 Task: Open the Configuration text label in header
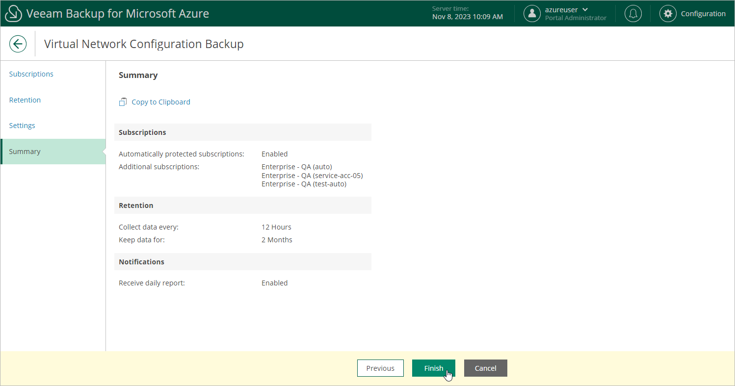tap(703, 14)
